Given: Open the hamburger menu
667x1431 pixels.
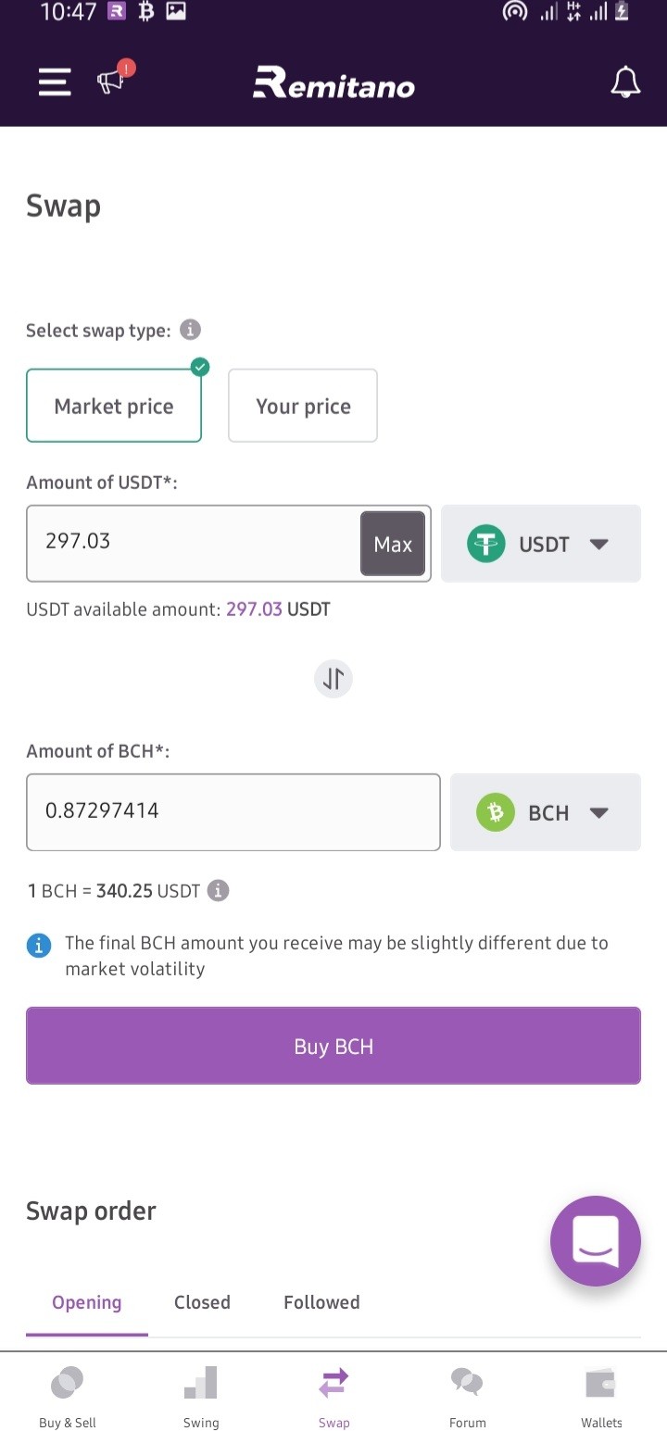Looking at the screenshot, I should pos(55,82).
